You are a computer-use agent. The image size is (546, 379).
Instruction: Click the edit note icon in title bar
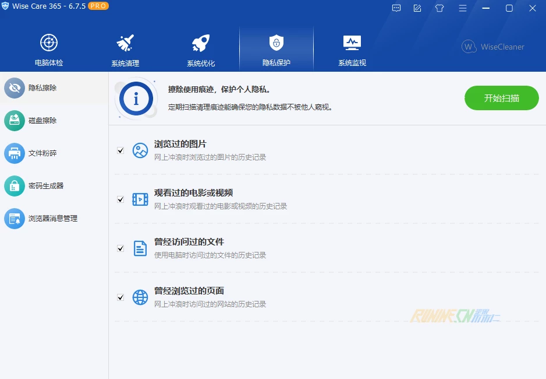[417, 8]
